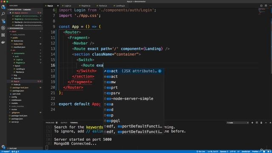Viewport: 272px width, 153px height.
Task: Click Go Live in status bar
Action: pyautogui.click(x=201, y=152)
